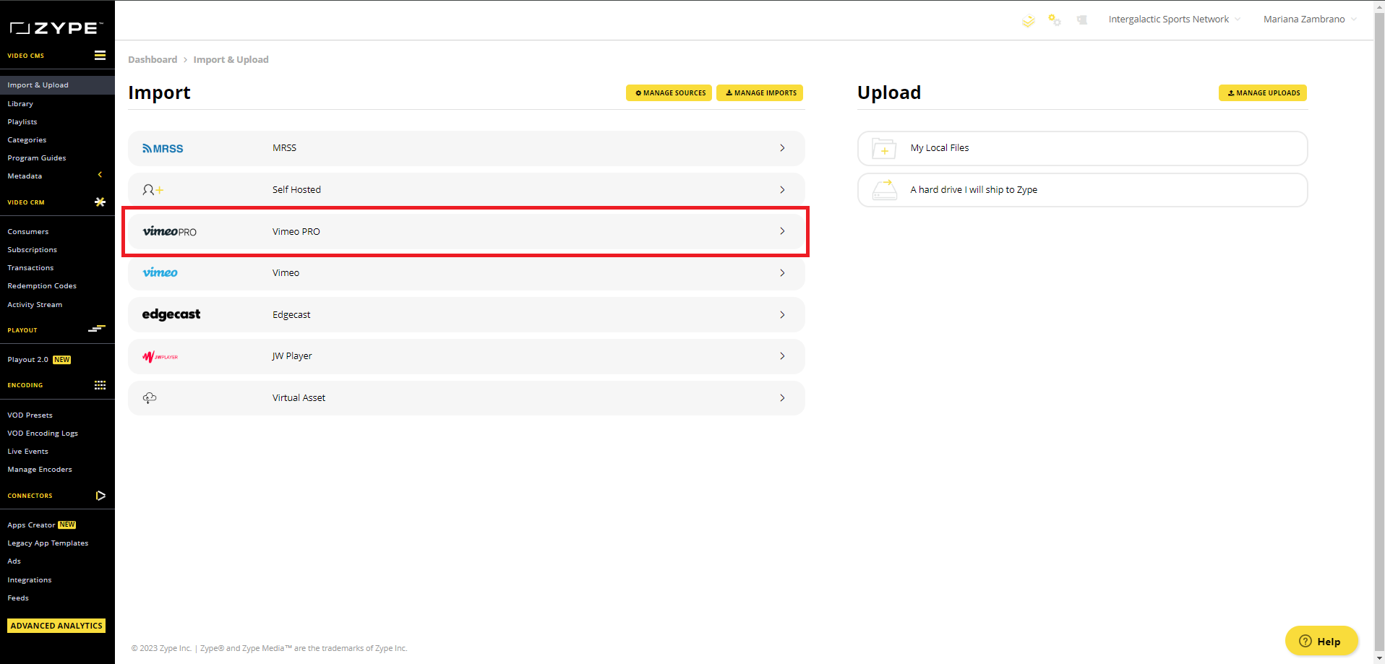This screenshot has height=664, width=1385.
Task: Select the Self Hosted person icon
Action: tap(153, 189)
